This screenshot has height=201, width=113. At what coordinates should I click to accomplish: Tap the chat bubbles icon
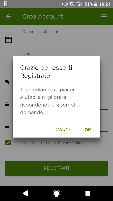[x=7, y=82]
